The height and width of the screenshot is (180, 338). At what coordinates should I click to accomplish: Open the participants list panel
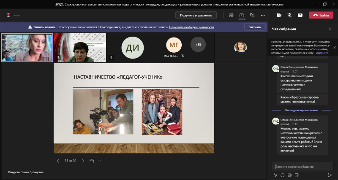tap(231, 15)
